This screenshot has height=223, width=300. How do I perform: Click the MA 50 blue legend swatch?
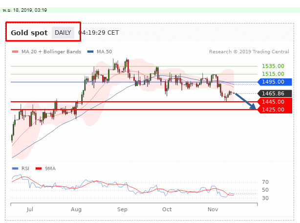[90, 51]
